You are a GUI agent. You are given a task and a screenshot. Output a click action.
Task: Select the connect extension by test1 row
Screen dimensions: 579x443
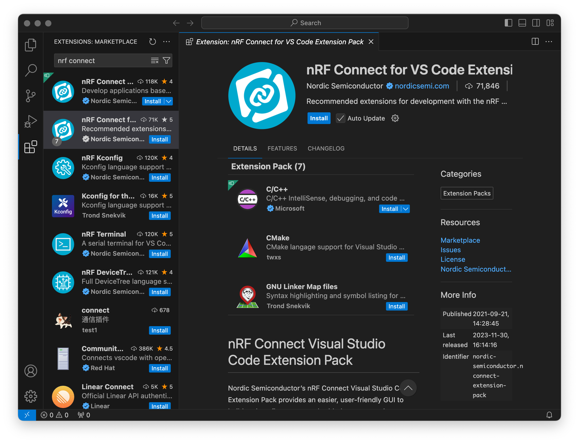coord(111,320)
